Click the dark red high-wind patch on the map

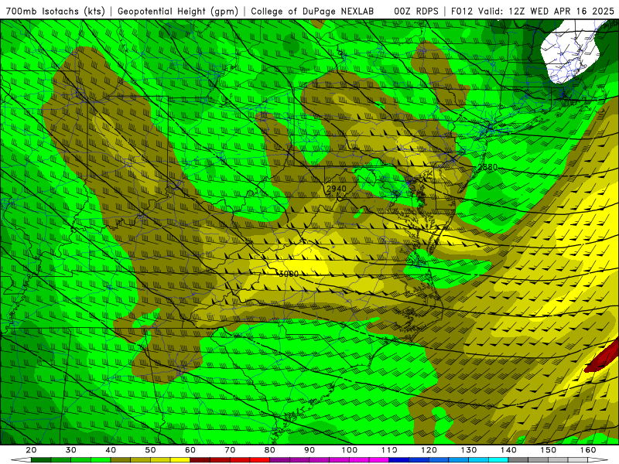(x=601, y=360)
